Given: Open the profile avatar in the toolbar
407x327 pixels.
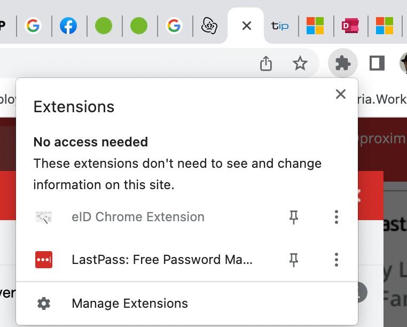Looking at the screenshot, I should (403, 64).
